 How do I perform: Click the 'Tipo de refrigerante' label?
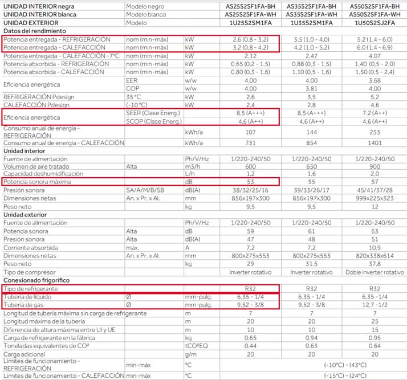(30, 289)
